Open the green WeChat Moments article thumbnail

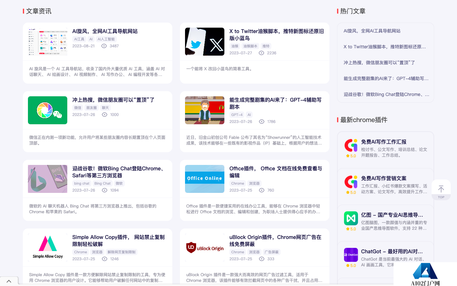48,110
